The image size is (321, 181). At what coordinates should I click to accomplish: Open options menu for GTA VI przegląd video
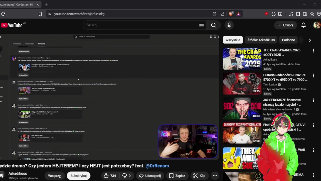click(x=313, y=125)
